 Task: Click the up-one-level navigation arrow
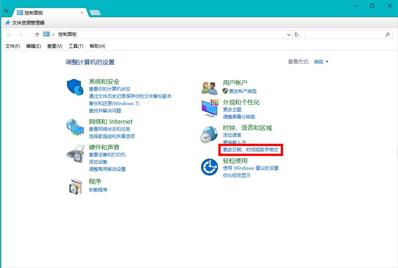[37, 34]
